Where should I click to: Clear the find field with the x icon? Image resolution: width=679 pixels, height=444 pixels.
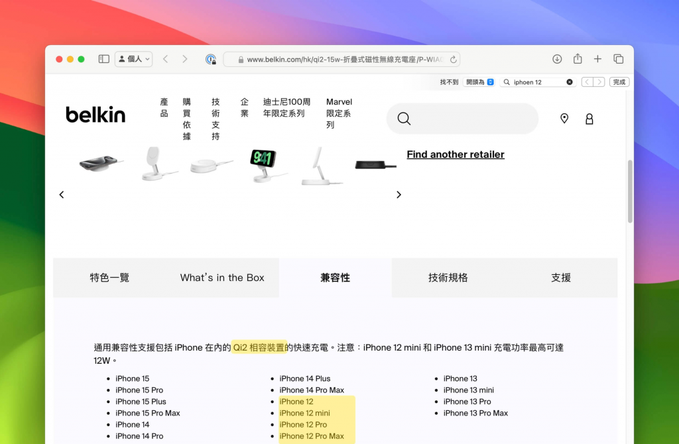coord(570,82)
